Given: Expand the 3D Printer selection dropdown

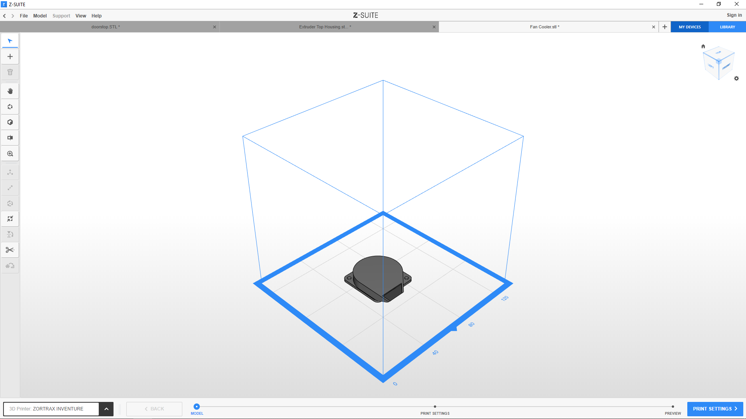Looking at the screenshot, I should pos(106,409).
